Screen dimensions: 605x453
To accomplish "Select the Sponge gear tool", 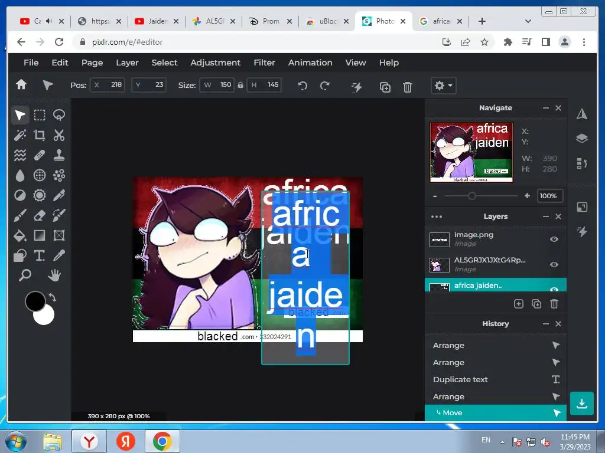I will pos(40,195).
